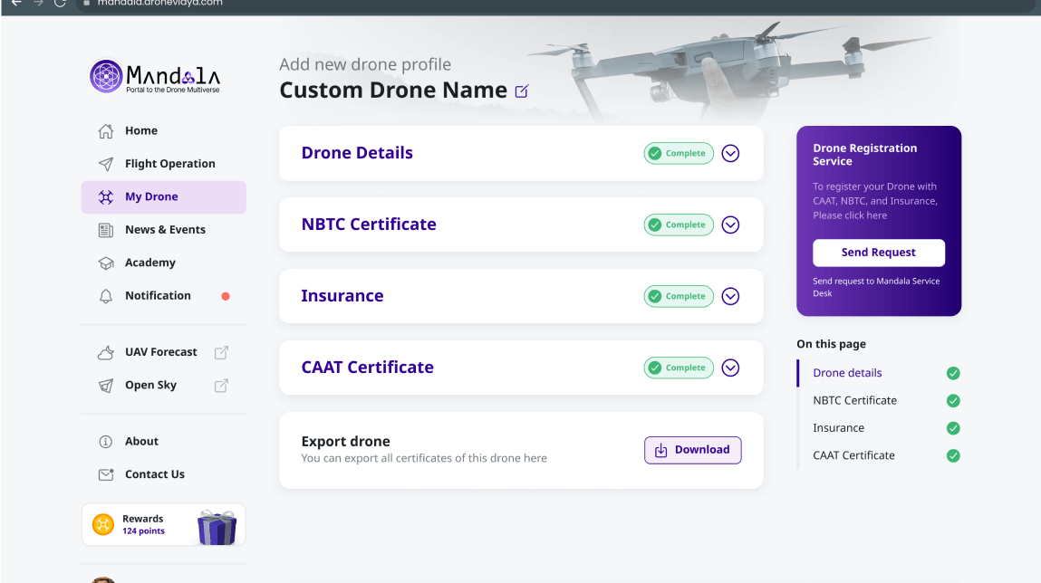
Task: Click the Rewards coin icon
Action: point(103,525)
